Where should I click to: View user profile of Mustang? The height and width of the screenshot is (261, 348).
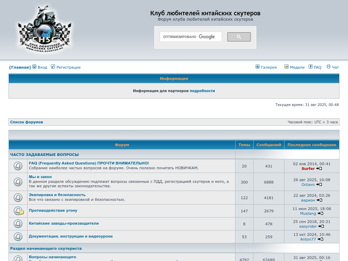coord(308,213)
